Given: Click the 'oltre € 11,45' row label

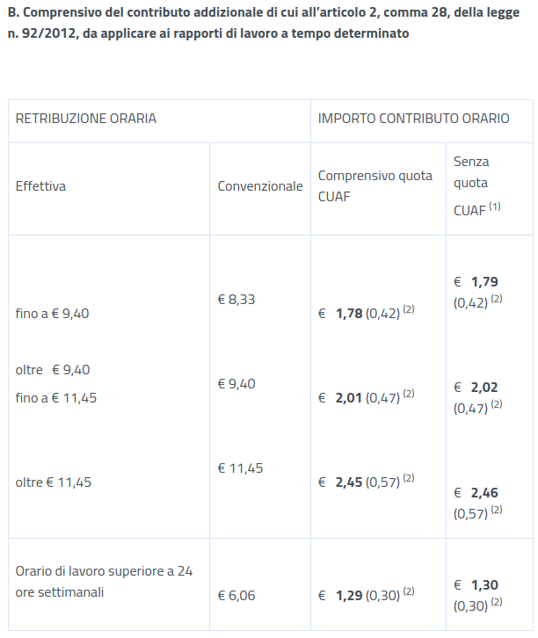Looking at the screenshot, I should tap(54, 482).
